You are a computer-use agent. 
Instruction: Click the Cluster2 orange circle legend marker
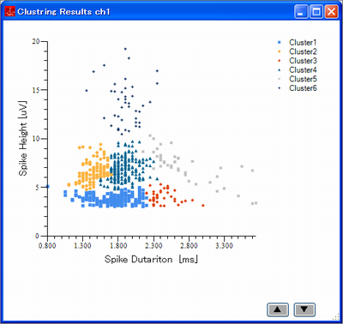coord(280,51)
